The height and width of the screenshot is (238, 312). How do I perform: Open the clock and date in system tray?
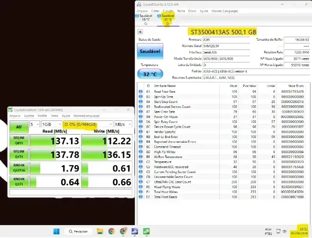[x=300, y=231]
